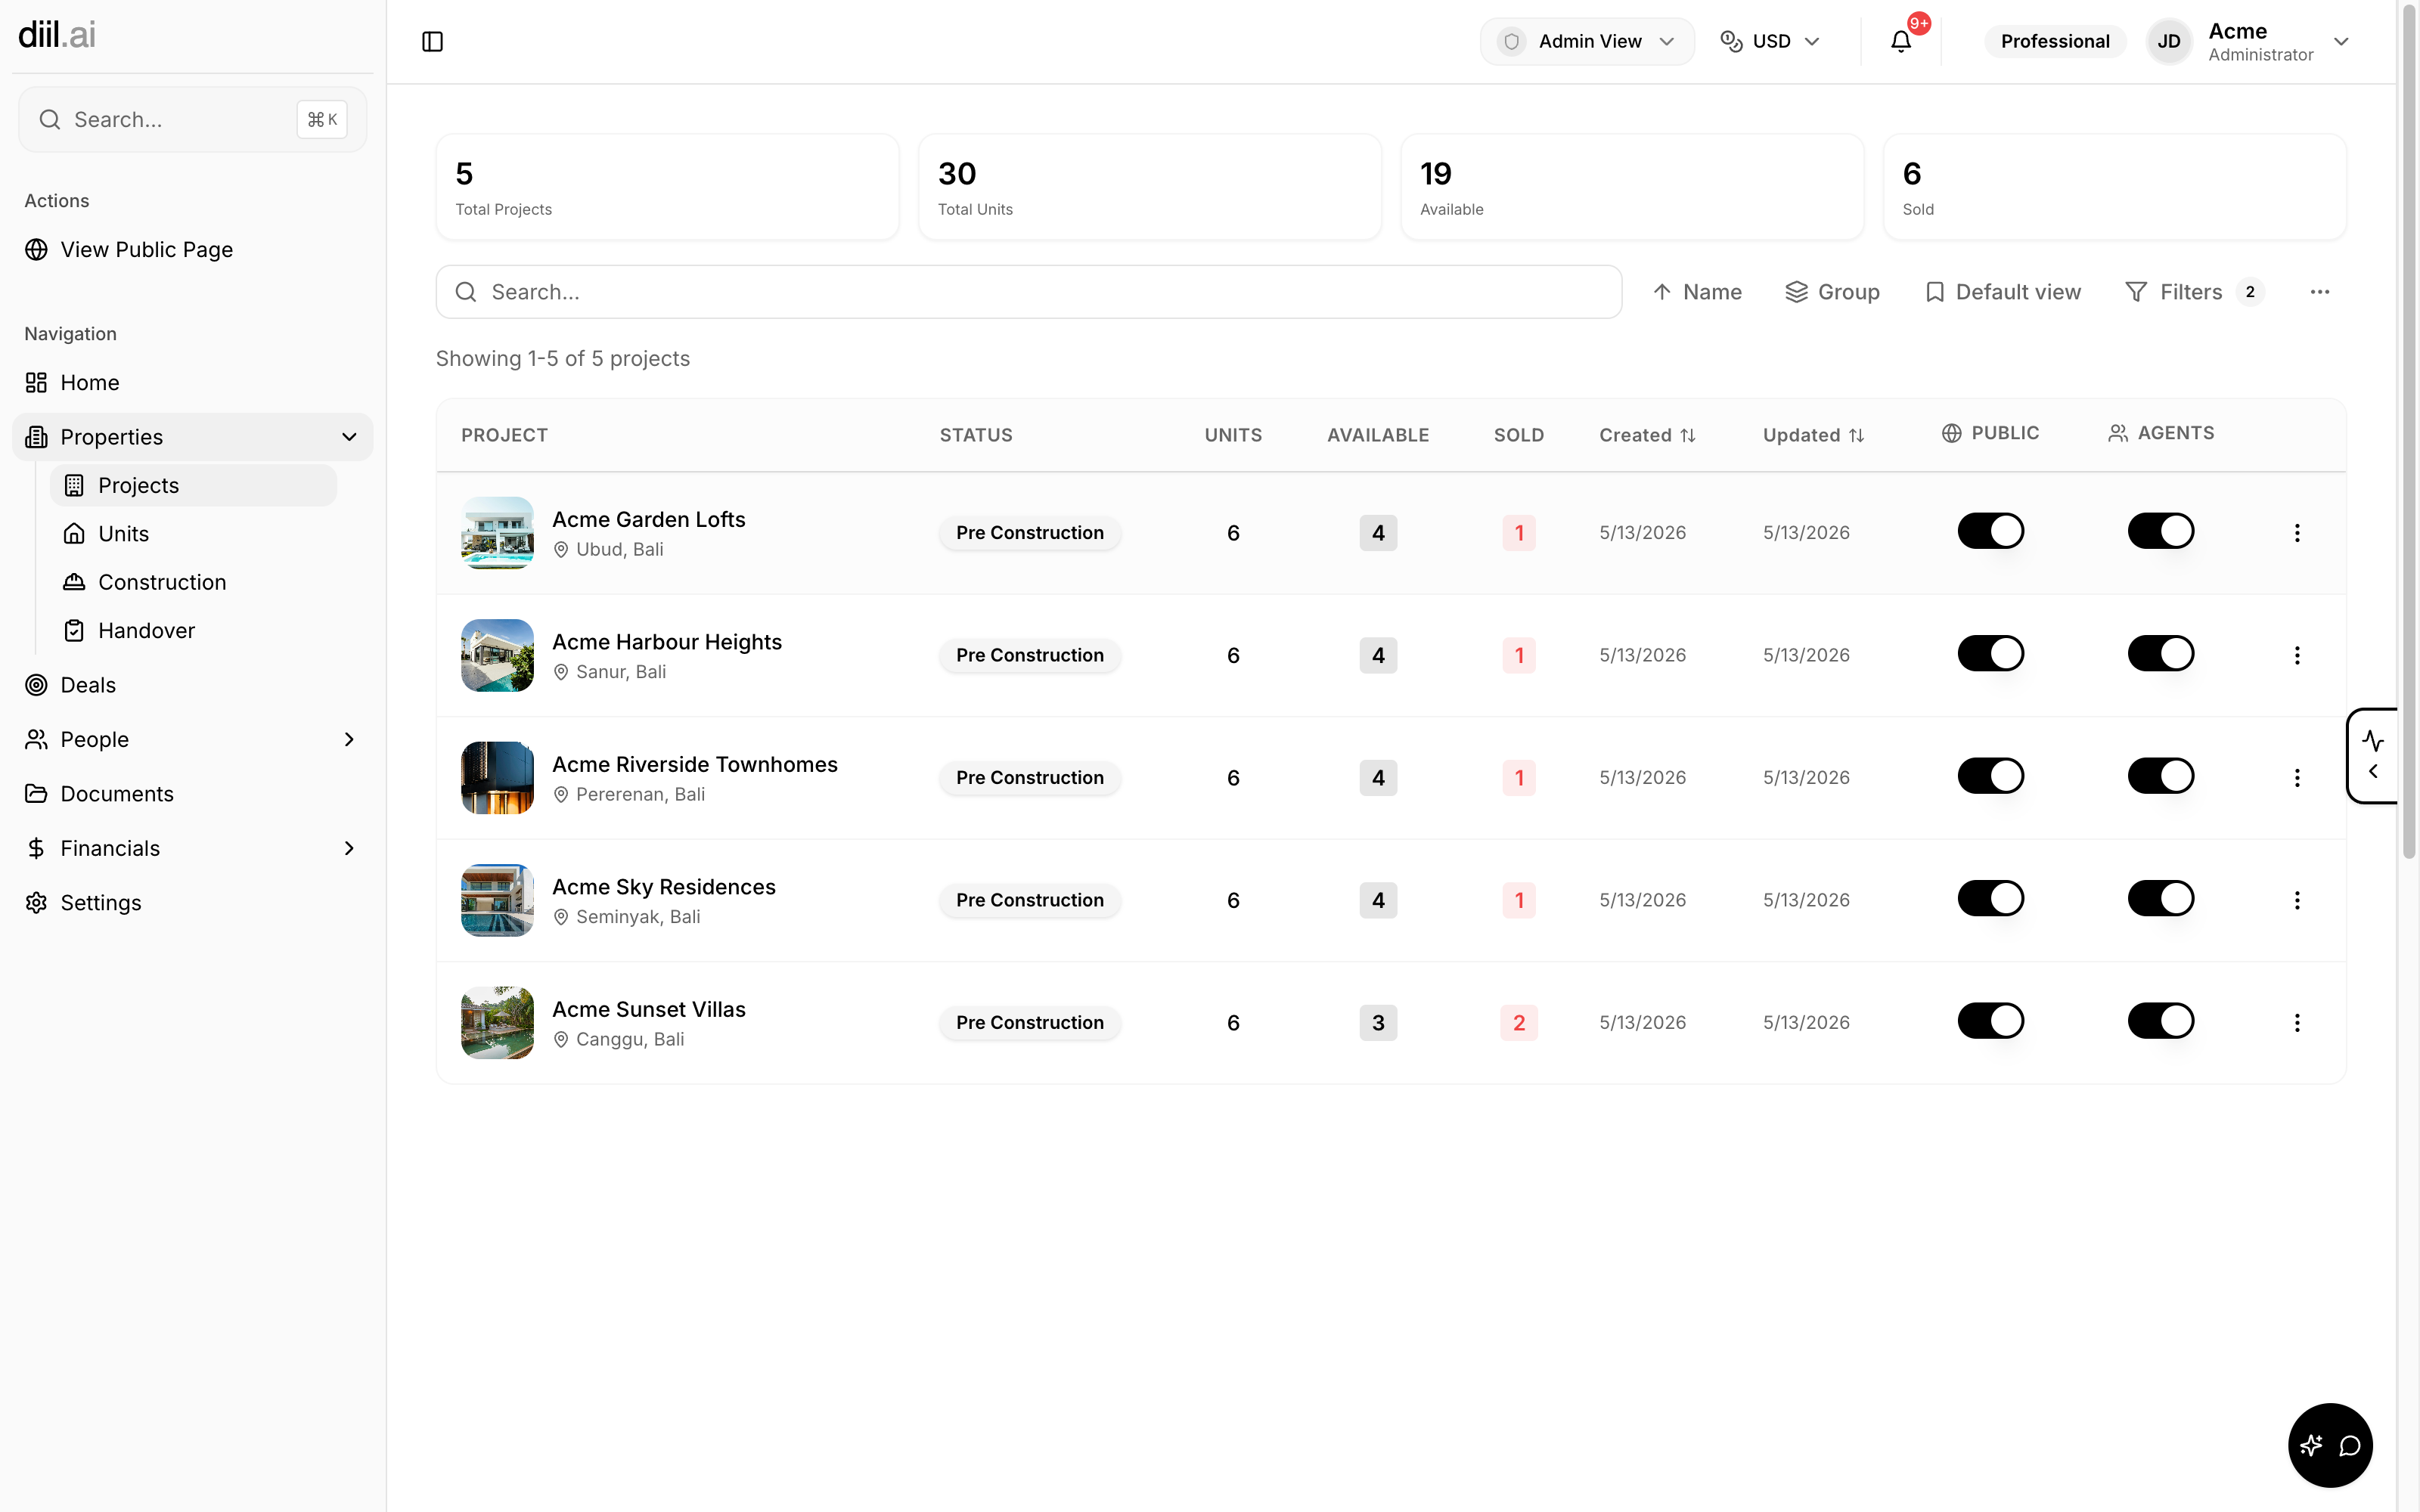Image resolution: width=2420 pixels, height=1512 pixels.
Task: Open row menu for Acme Riverside Townhomes
Action: (2297, 778)
